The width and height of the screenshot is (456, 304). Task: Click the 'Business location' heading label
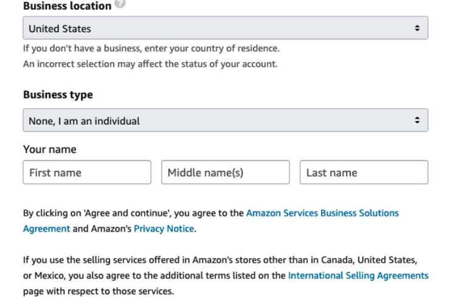click(x=67, y=6)
